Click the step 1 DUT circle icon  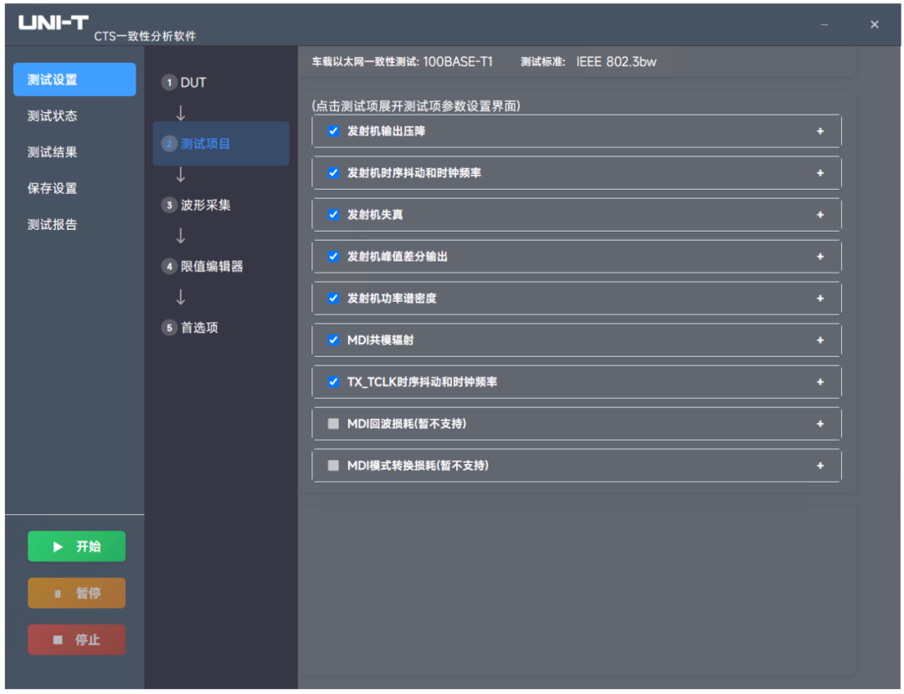169,82
